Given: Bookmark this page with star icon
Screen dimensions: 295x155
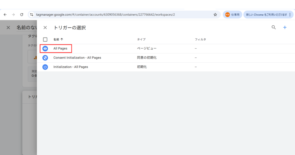Looking at the screenshot, I should click(x=215, y=15).
